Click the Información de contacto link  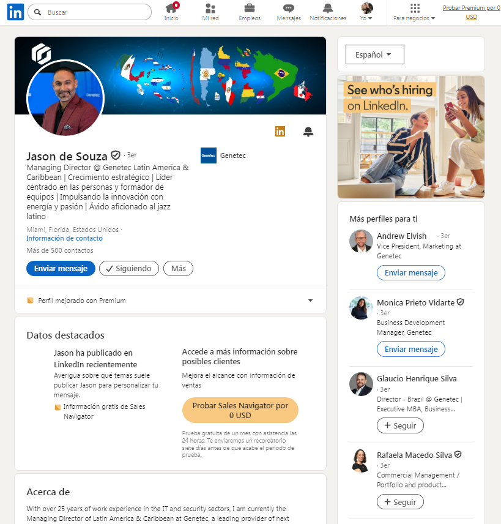64,238
